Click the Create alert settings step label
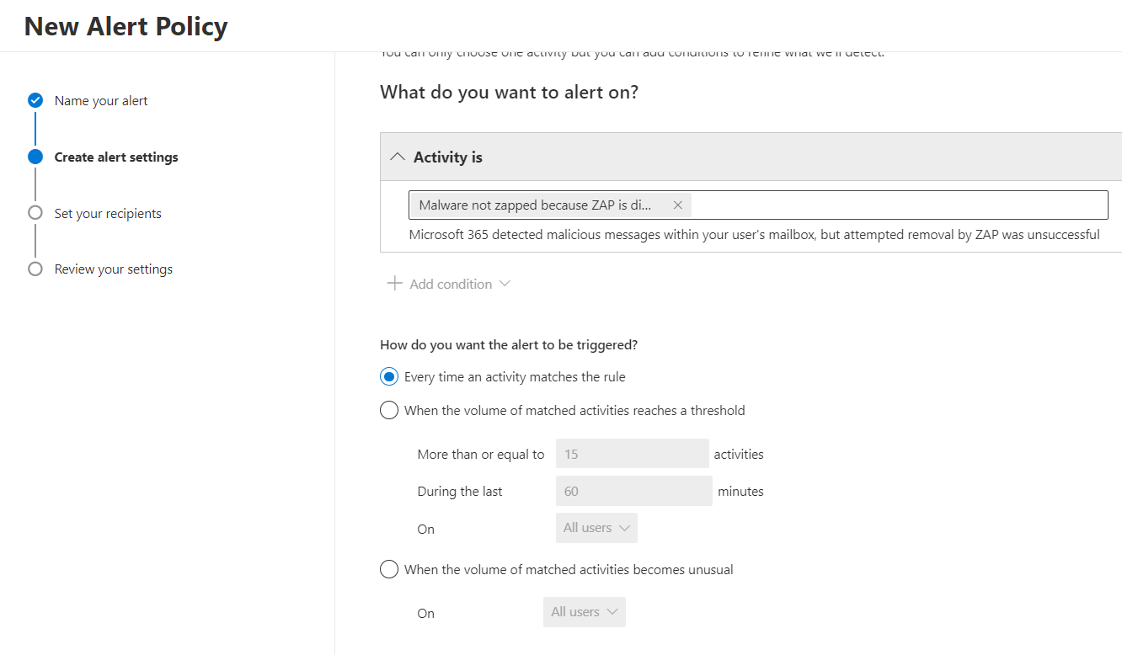The width and height of the screenshot is (1122, 655). coord(116,157)
